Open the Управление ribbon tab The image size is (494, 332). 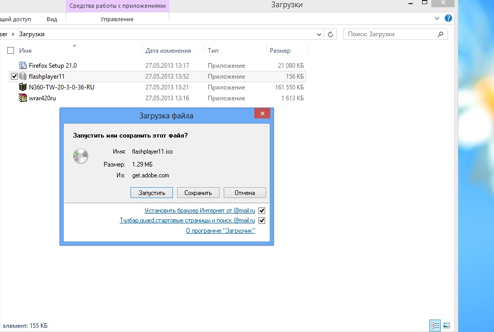coord(117,19)
